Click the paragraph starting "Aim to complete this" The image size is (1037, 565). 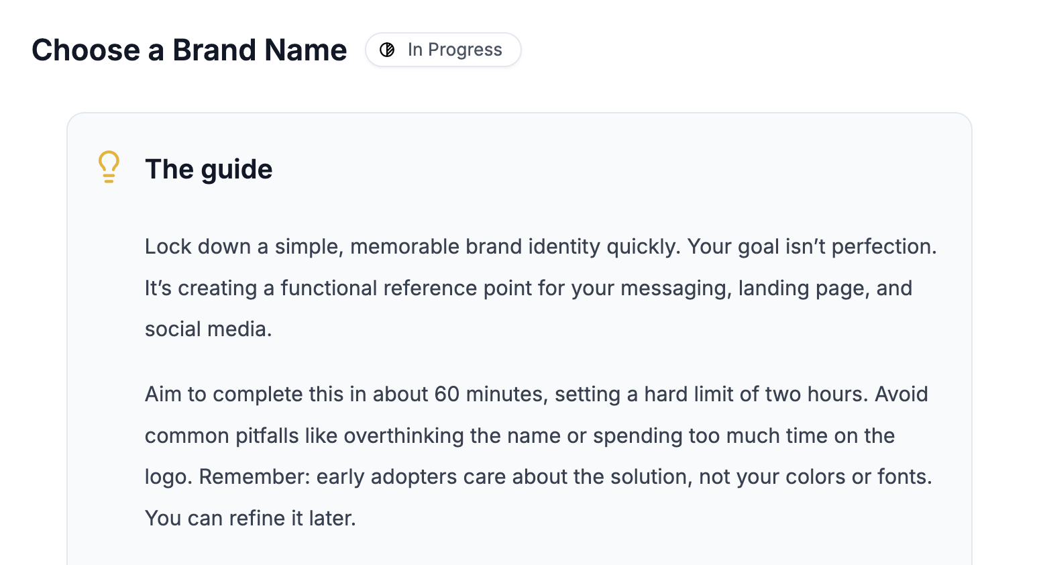coord(538,435)
